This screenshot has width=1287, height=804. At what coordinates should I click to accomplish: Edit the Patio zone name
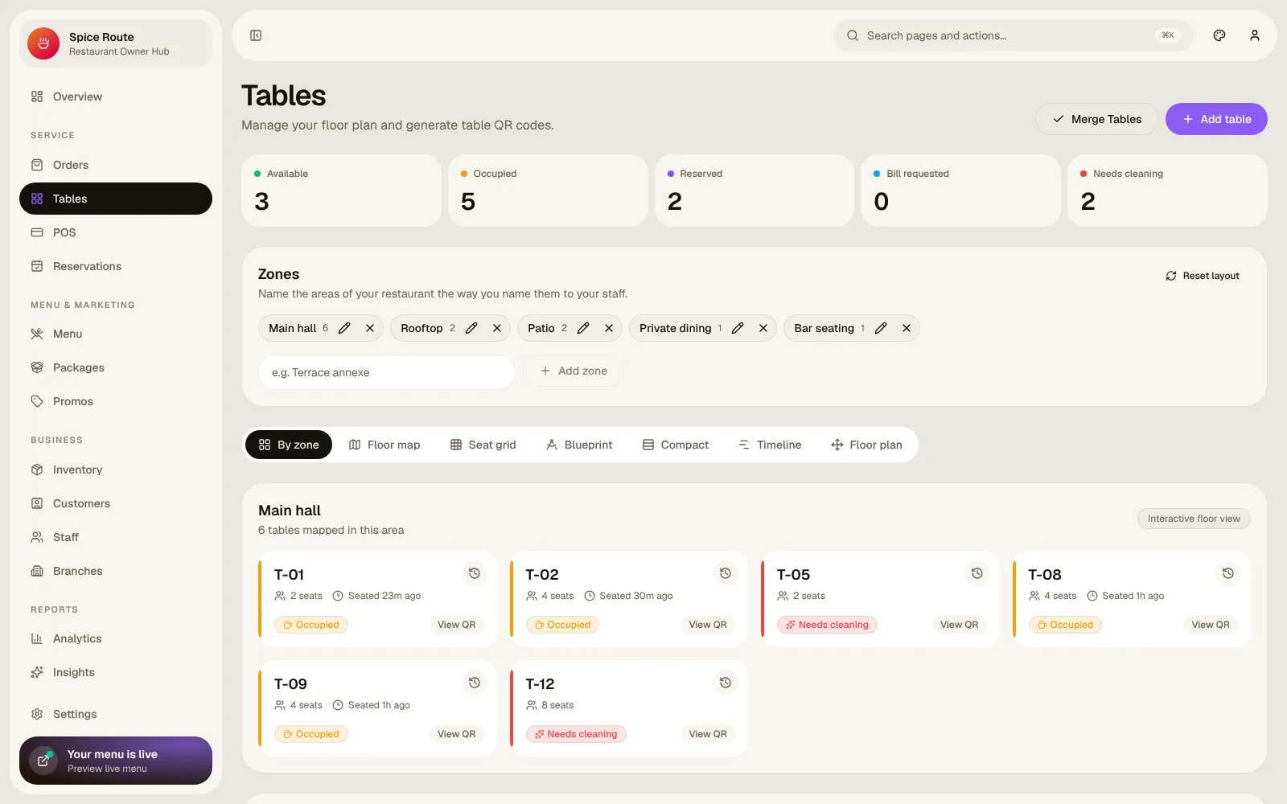pyautogui.click(x=583, y=328)
